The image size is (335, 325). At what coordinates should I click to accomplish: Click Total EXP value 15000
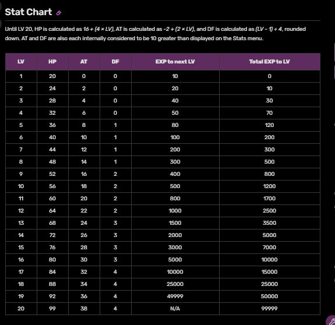(x=269, y=272)
